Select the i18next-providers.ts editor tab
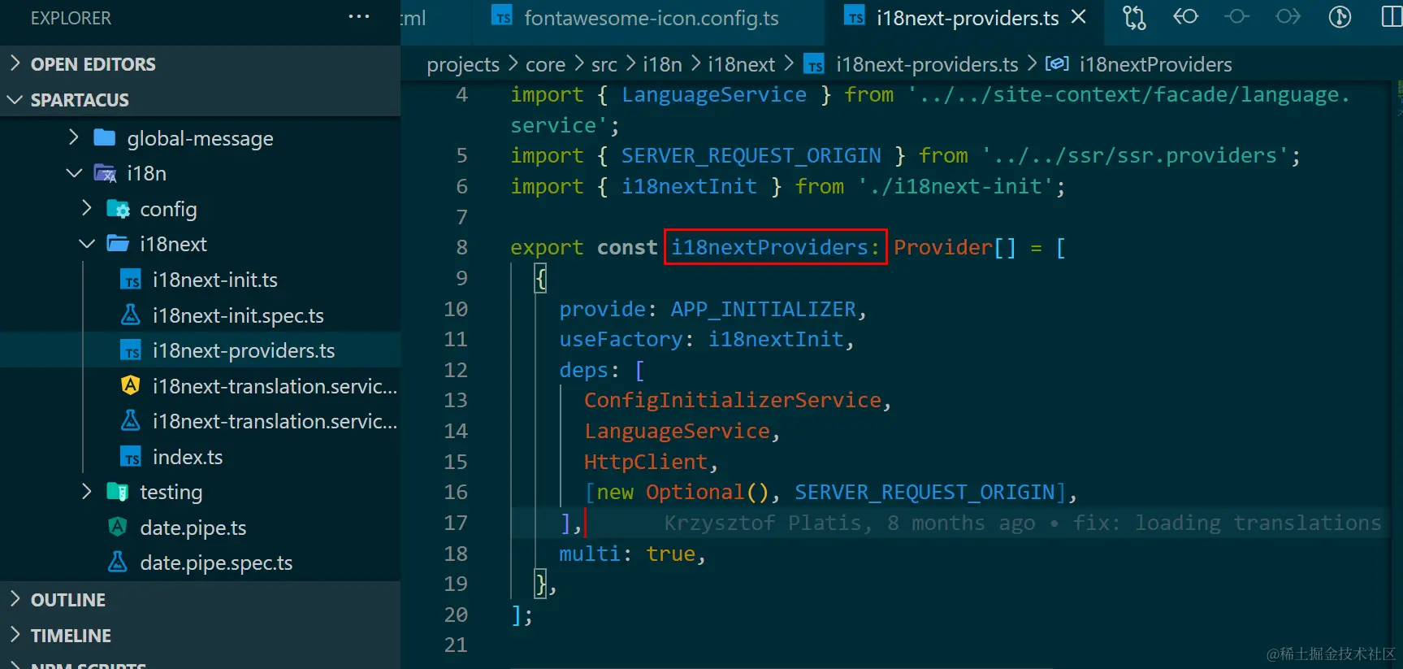Viewport: 1403px width, 669px height. coord(967,18)
